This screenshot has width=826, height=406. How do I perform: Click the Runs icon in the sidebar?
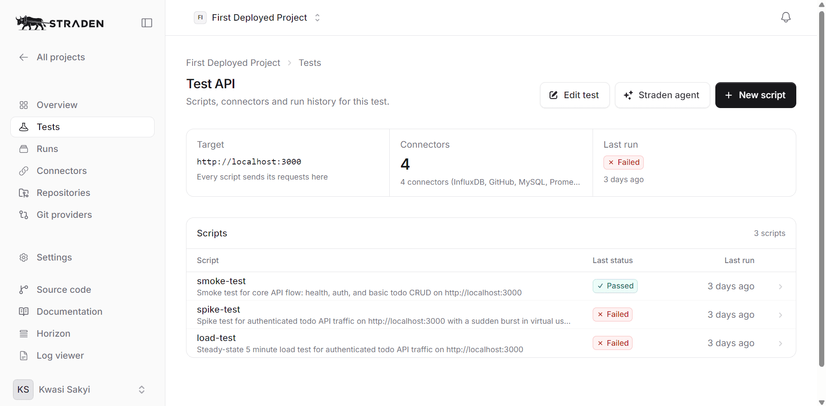point(24,149)
